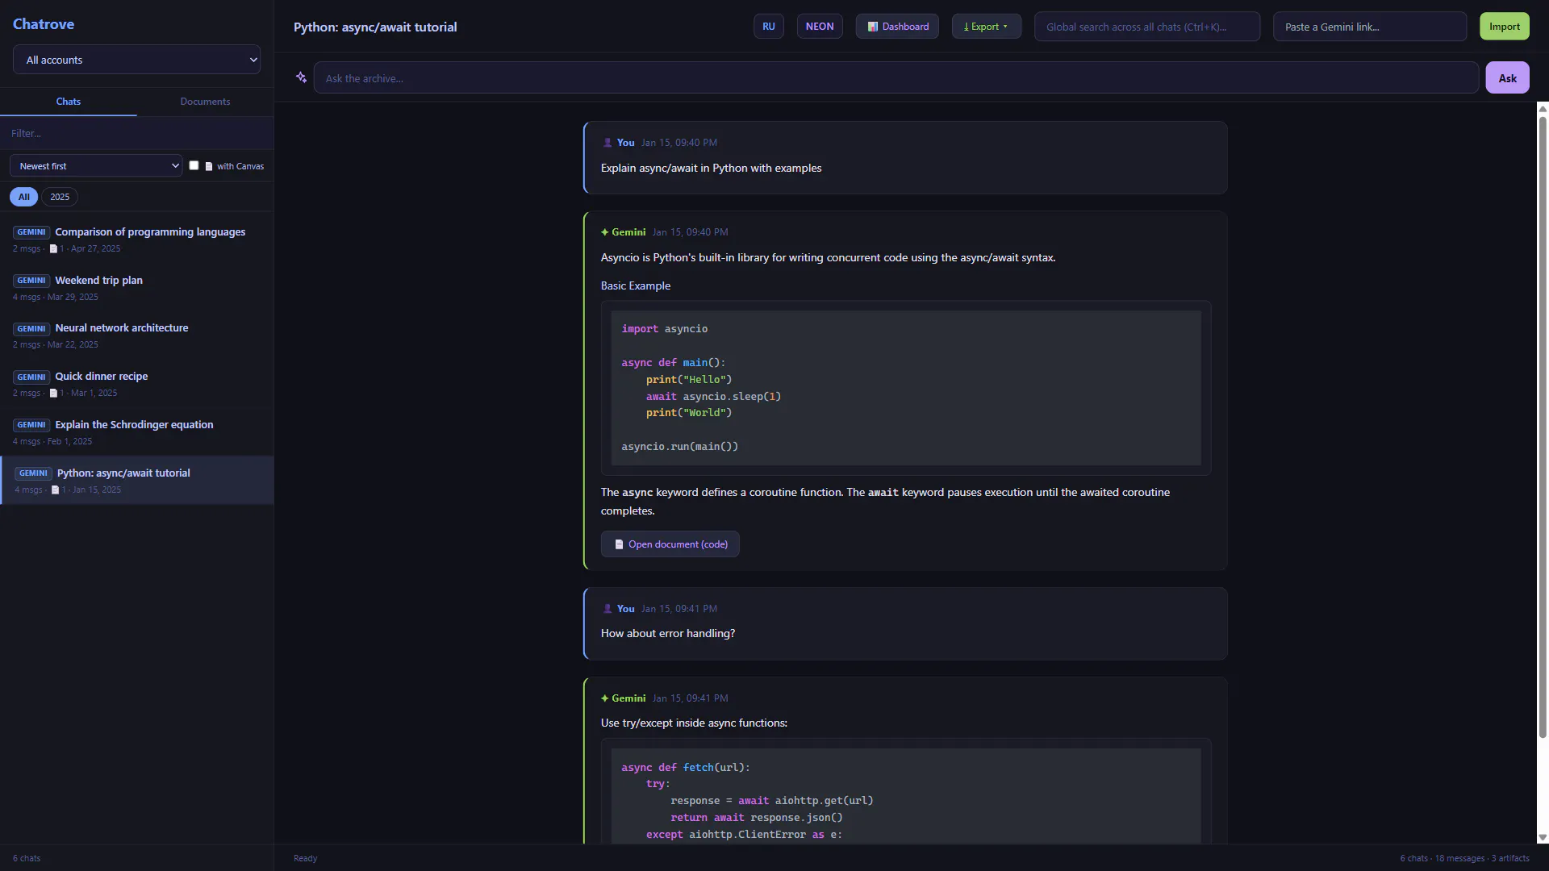Click the "4 msgs · Feb 1, 2025" metadata line
The width and height of the screenshot is (1549, 871).
click(52, 441)
